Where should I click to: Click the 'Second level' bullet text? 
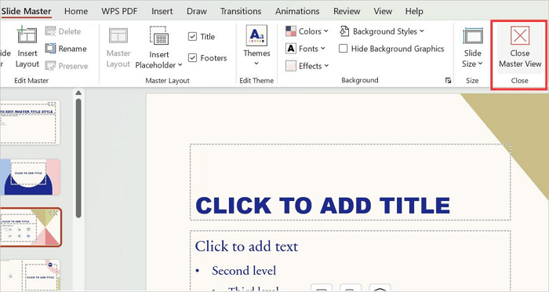[x=244, y=271]
